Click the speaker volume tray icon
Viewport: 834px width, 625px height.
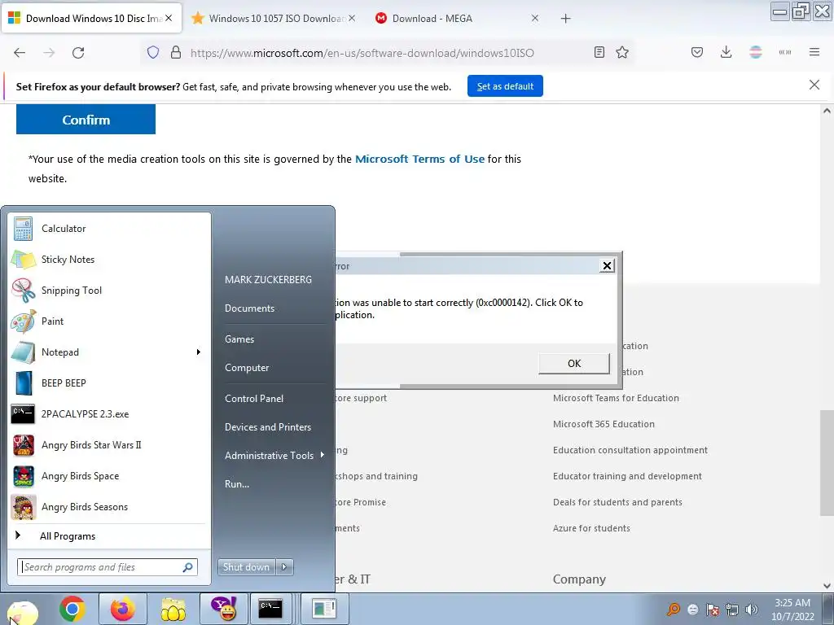751,610
